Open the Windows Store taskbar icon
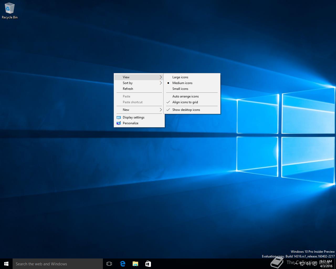 click(x=148, y=264)
